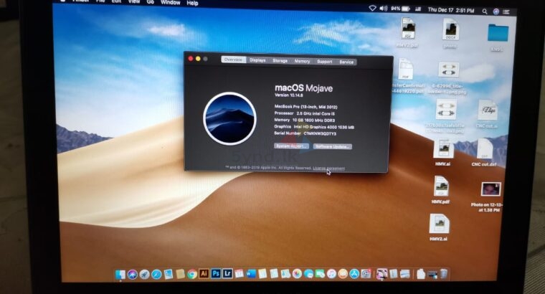Open Photo on 12-13 thumbnail
This screenshot has width=545, height=294.
[x=490, y=189]
